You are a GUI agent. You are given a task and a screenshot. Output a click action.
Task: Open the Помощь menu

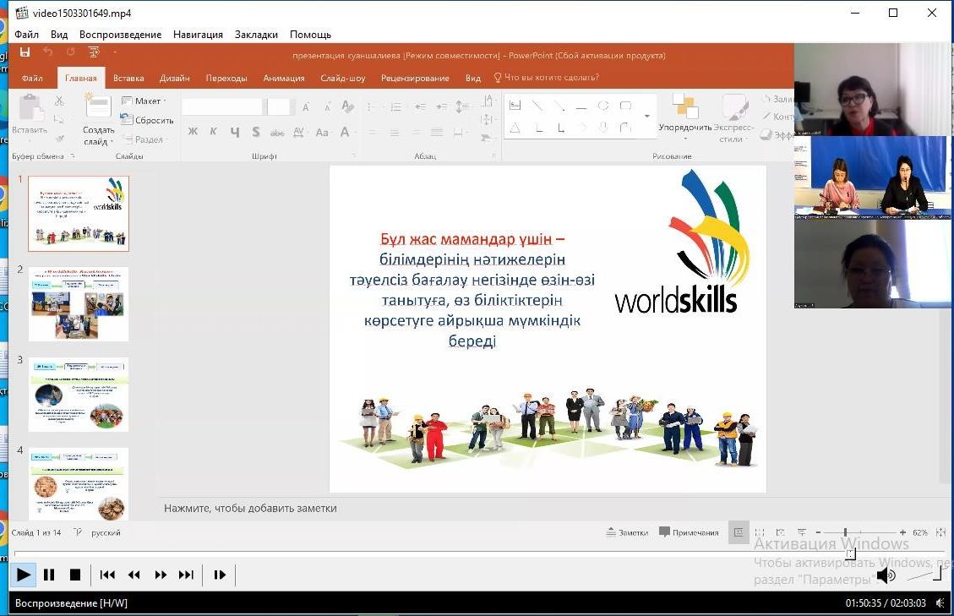tap(310, 35)
